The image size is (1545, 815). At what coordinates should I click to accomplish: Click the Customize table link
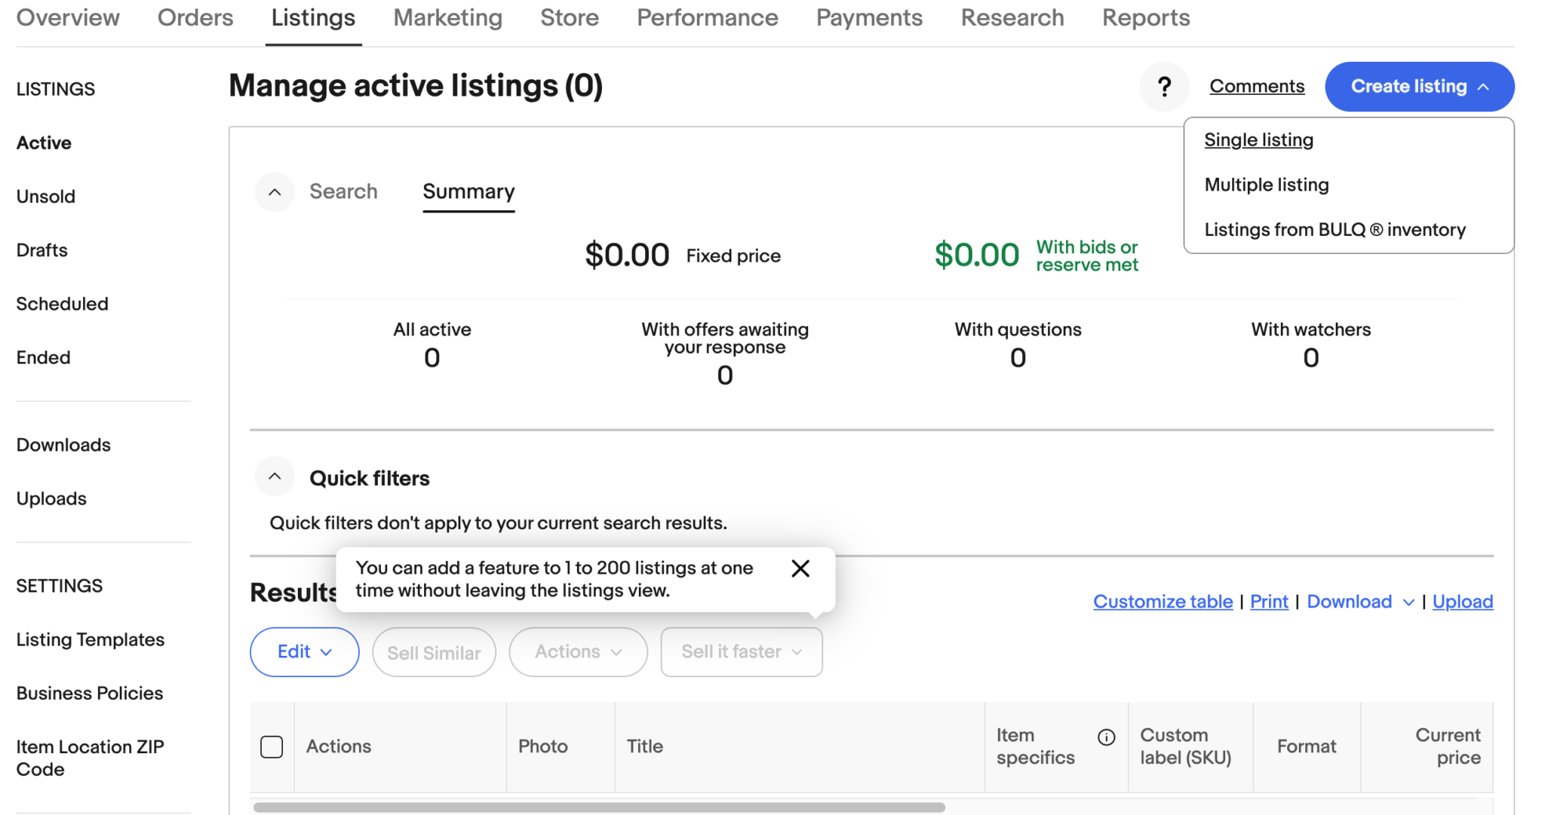click(x=1163, y=602)
